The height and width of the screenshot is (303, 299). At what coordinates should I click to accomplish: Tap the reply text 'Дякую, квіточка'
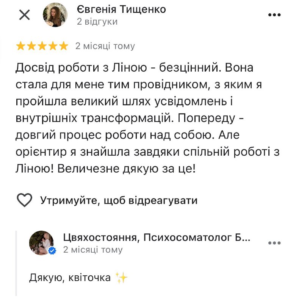pos(70,278)
